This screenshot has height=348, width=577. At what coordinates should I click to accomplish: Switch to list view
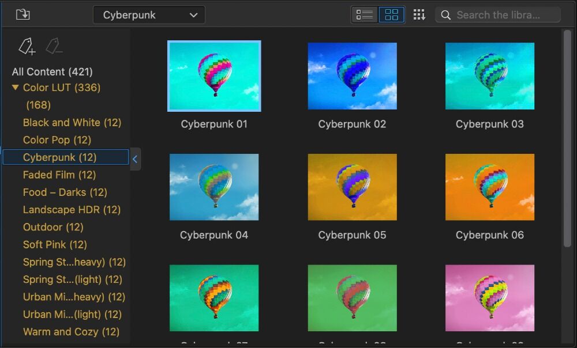coord(365,15)
